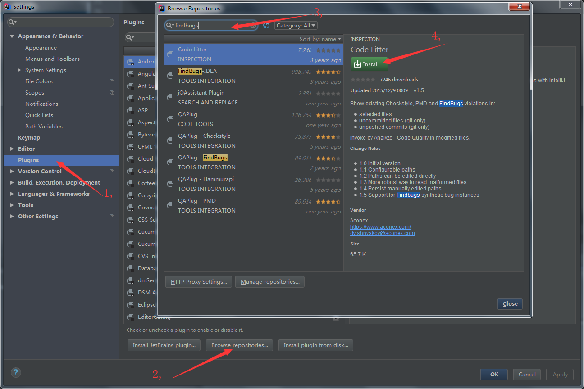Select the Android plugin row in Settings
Viewport: 584px width, 389px height.
[140, 62]
